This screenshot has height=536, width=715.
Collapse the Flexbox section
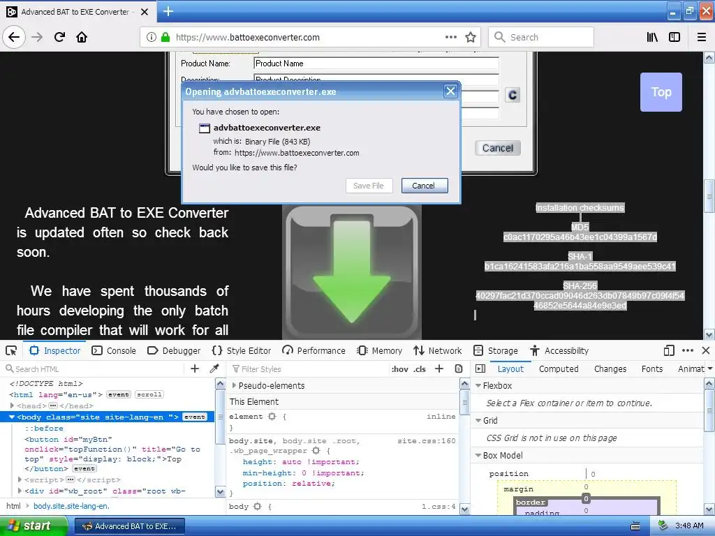pos(478,385)
